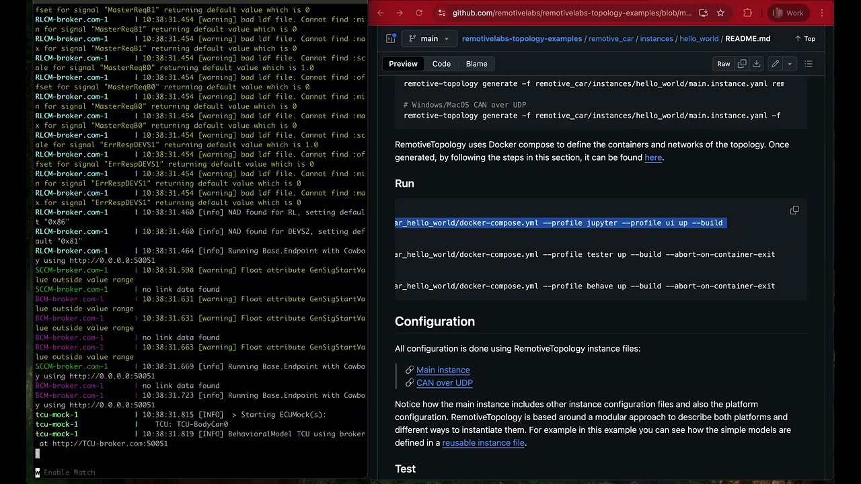Open site information icon in address bar

click(441, 13)
